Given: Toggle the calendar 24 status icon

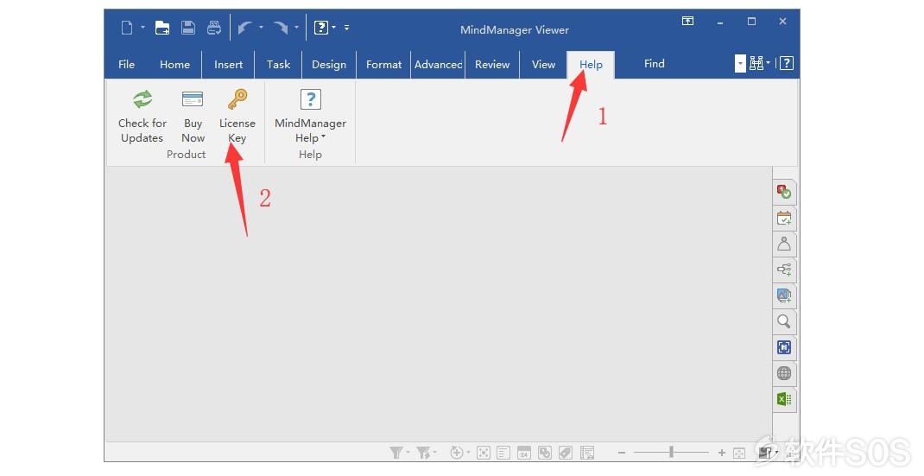Looking at the screenshot, I should click(524, 453).
